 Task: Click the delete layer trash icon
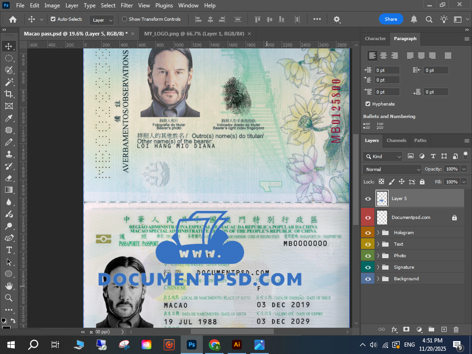tap(456, 330)
